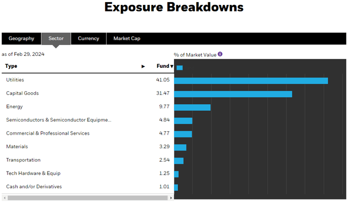The height and width of the screenshot is (203, 348).
Task: Click the 2.54 fund value
Action: (x=164, y=160)
